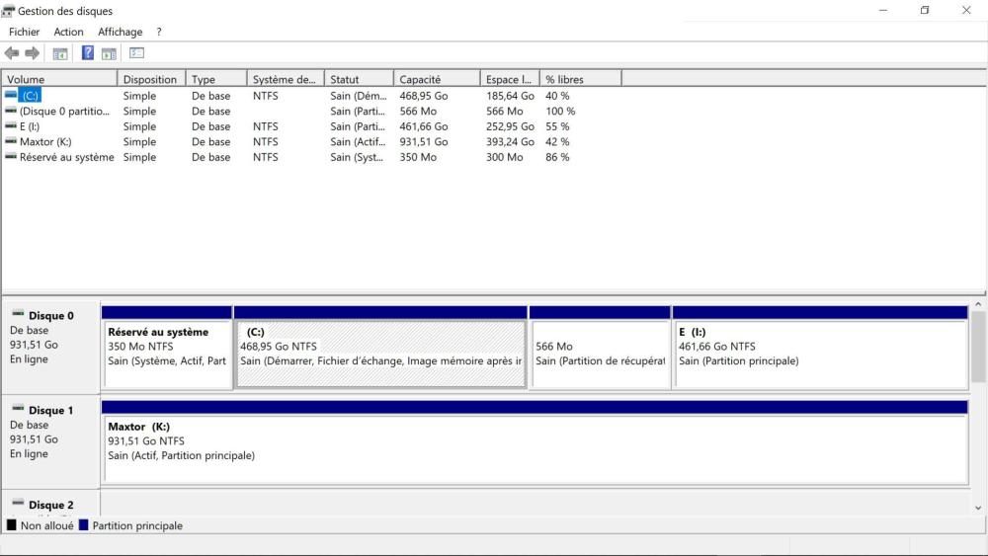Click the 'Sain (Syst...' status cell
The height and width of the screenshot is (556, 988).
click(x=357, y=157)
